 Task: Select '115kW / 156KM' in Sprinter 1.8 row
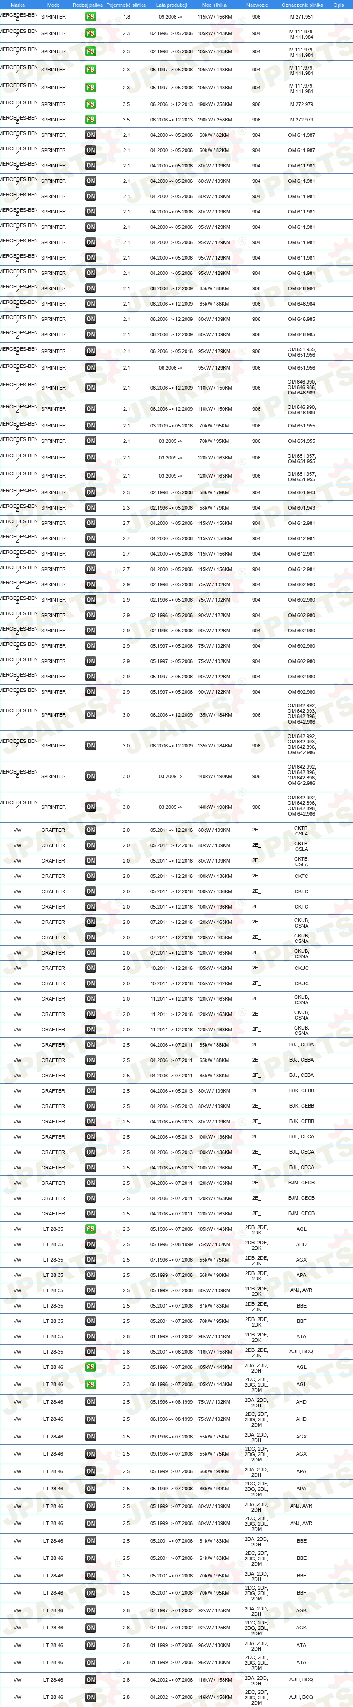tap(214, 17)
